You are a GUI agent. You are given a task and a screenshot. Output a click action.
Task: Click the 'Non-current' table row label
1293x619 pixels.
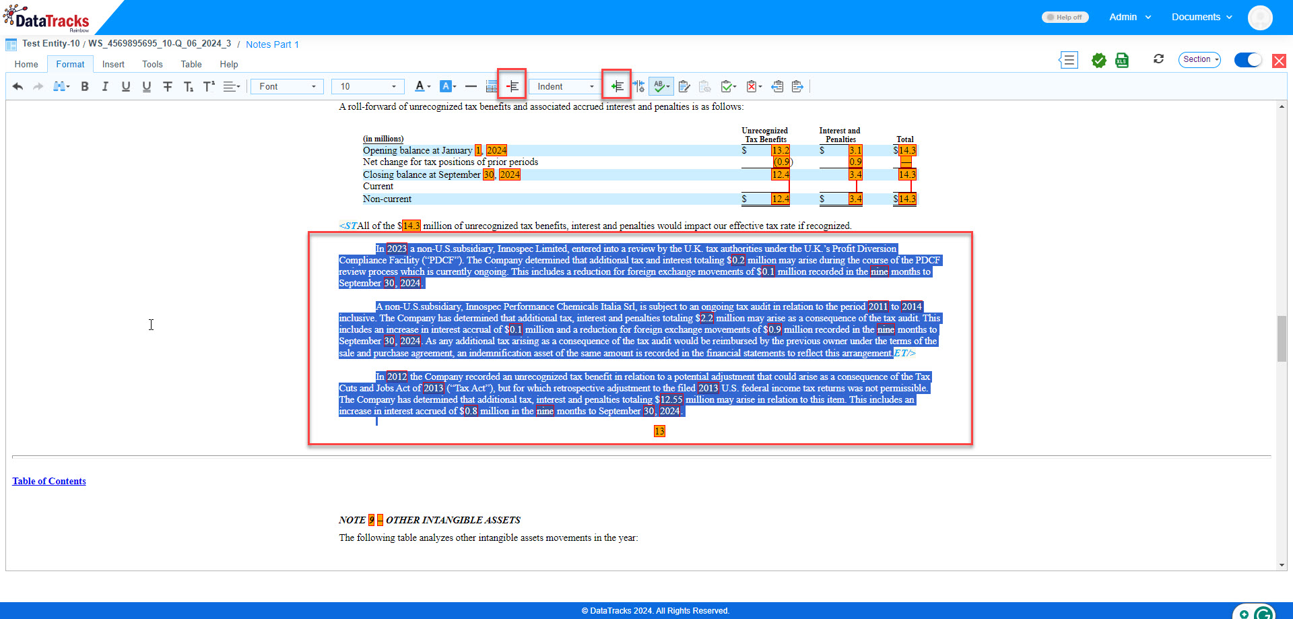[387, 199]
